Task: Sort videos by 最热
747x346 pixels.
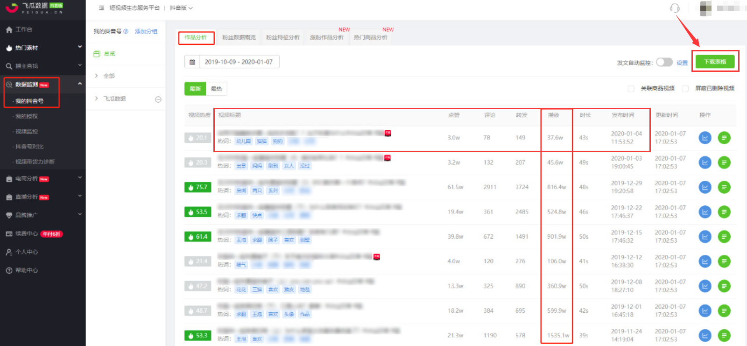Action: pyautogui.click(x=217, y=89)
